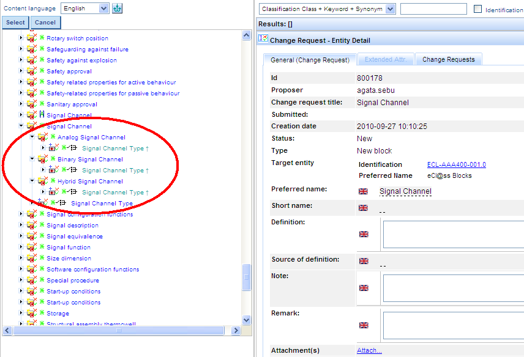The height and width of the screenshot is (357, 524).
Task: Collapse the Analog Signal Channel node
Action: click(x=32, y=138)
